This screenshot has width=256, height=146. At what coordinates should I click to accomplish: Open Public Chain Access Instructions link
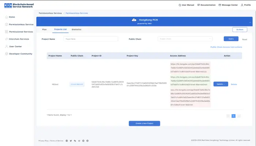click(x=226, y=47)
